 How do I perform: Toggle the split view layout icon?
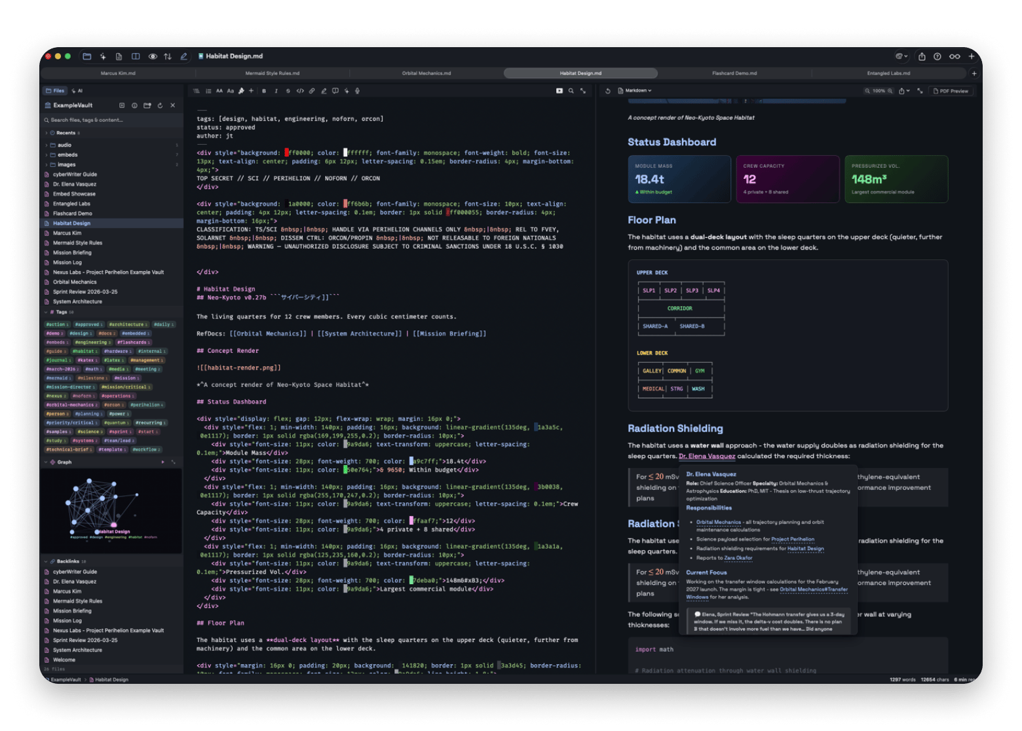136,56
